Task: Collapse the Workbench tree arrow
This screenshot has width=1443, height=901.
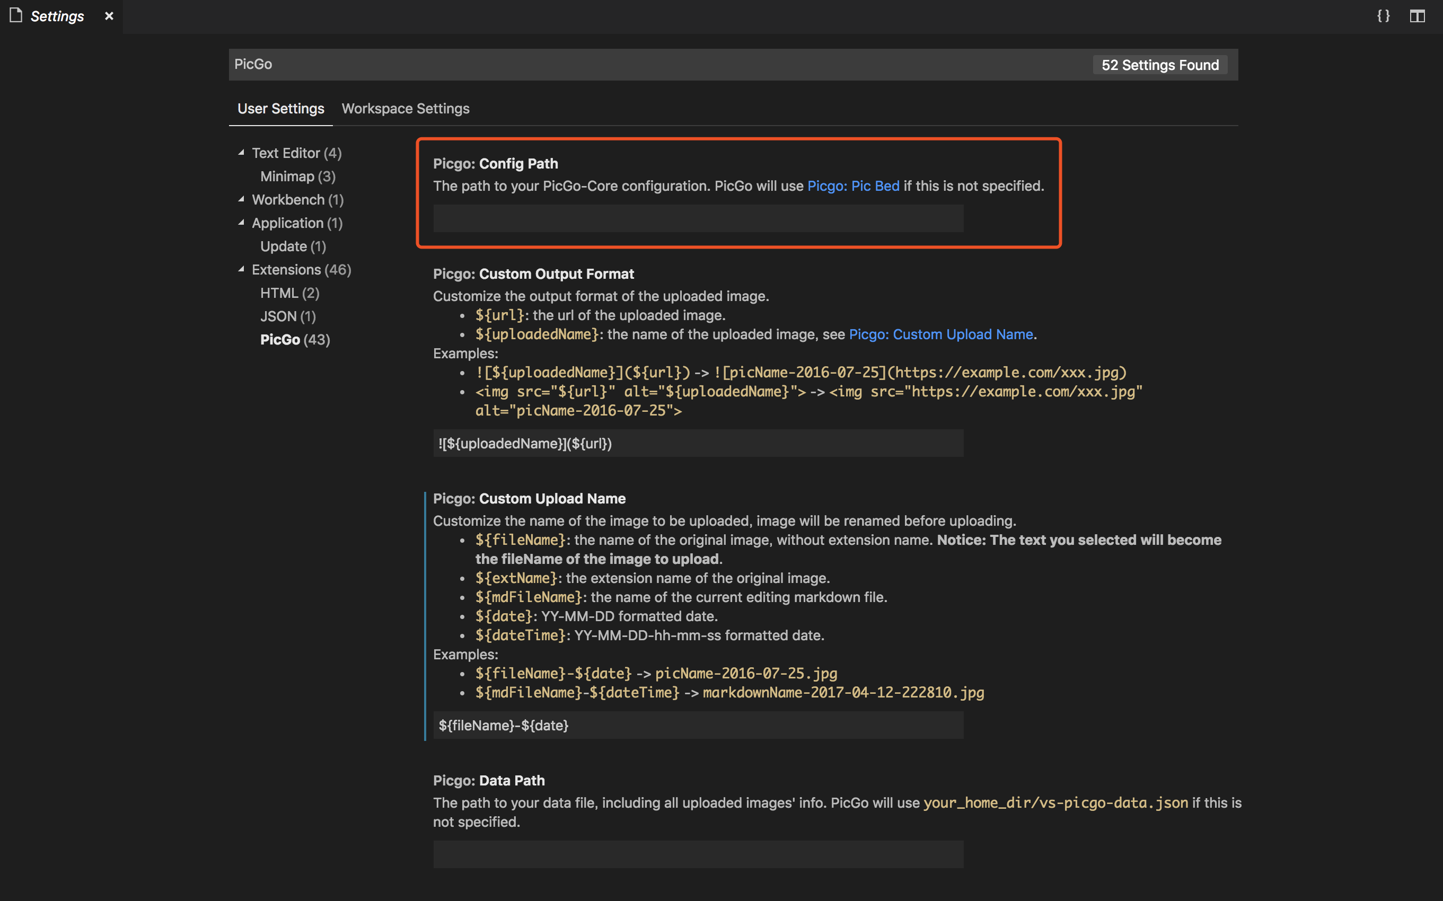Action: point(241,199)
